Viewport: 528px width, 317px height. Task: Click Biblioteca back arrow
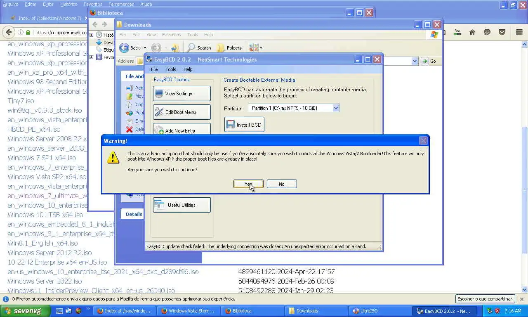(x=95, y=24)
